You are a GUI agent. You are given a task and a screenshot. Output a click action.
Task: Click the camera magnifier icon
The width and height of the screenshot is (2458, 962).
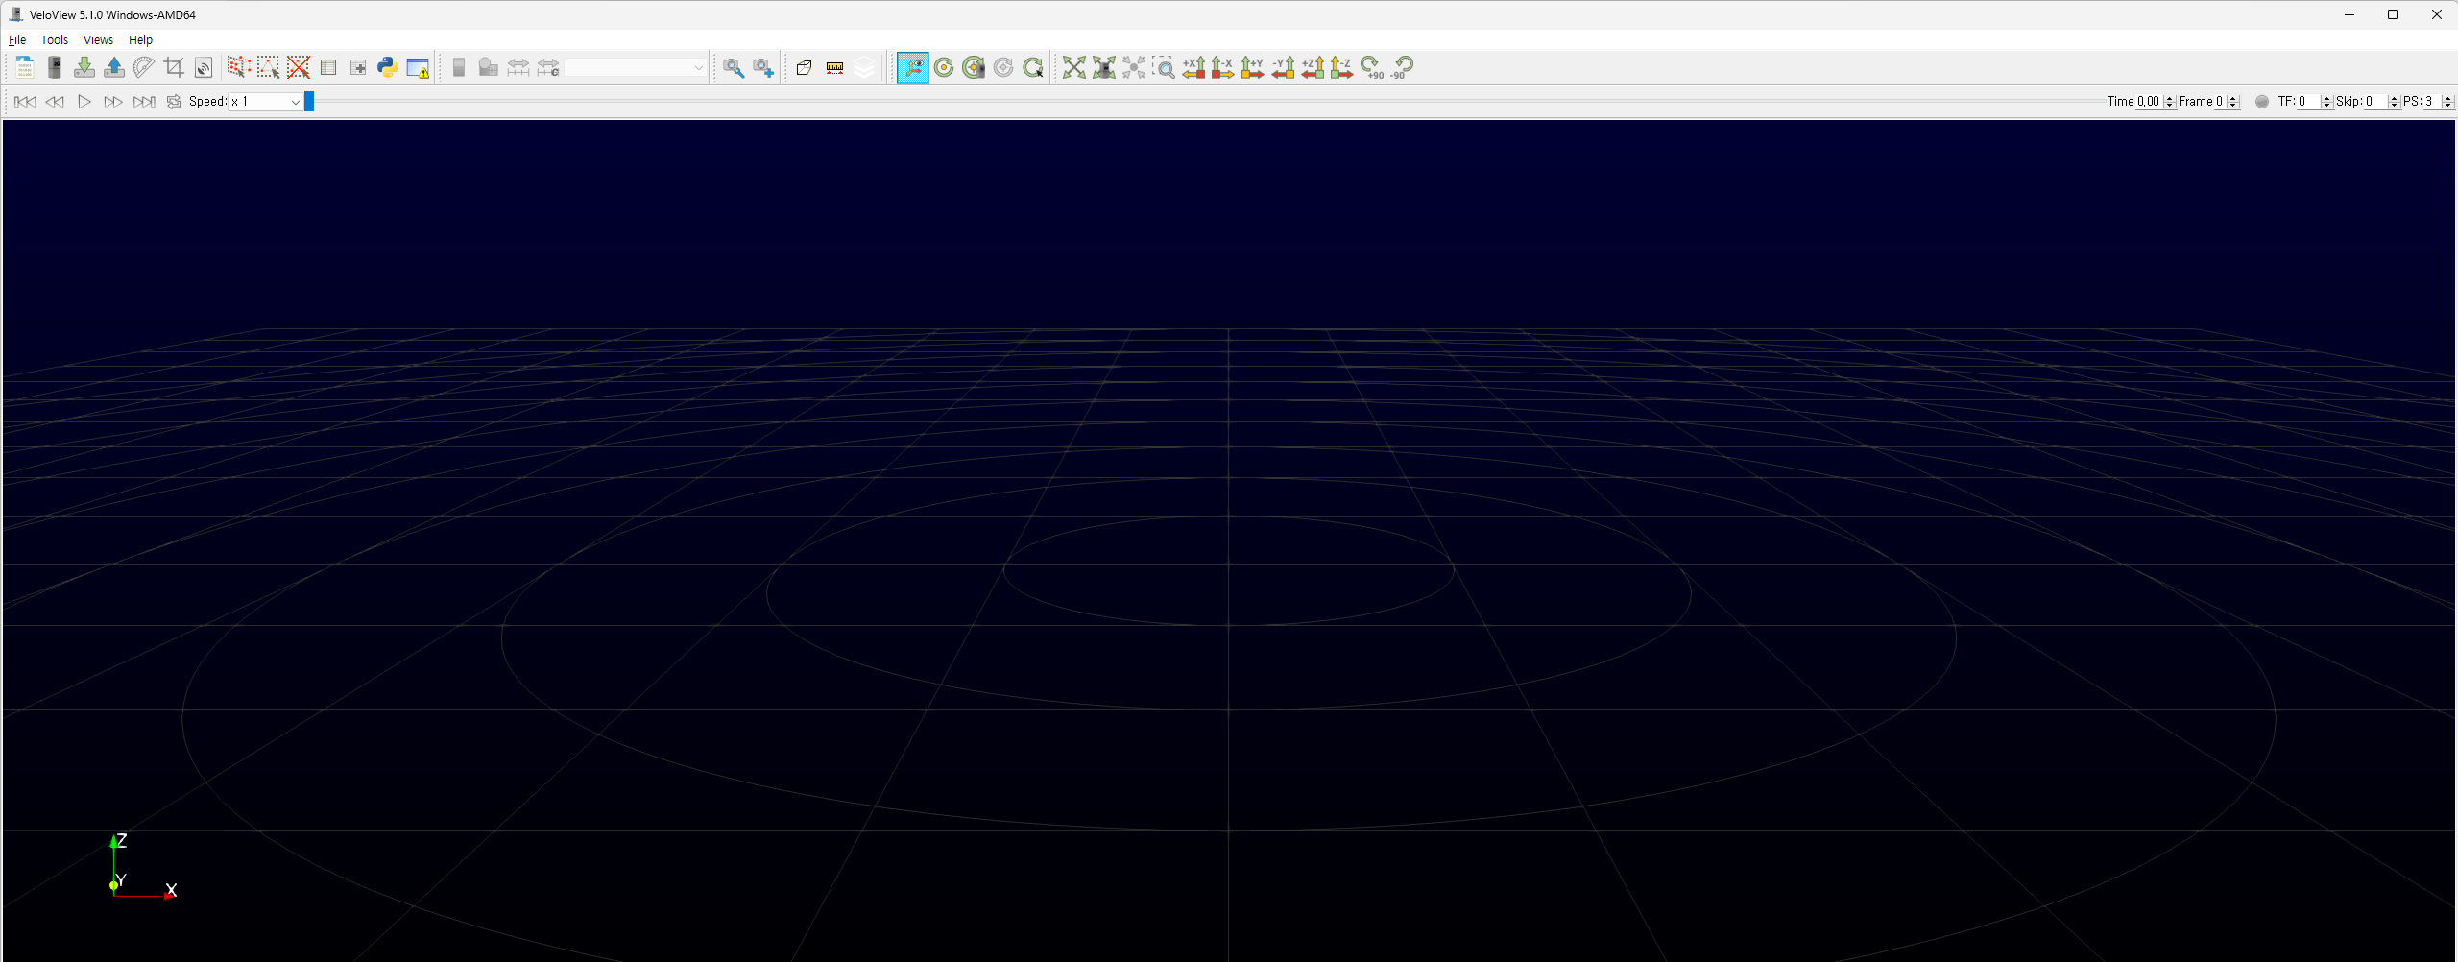click(734, 67)
